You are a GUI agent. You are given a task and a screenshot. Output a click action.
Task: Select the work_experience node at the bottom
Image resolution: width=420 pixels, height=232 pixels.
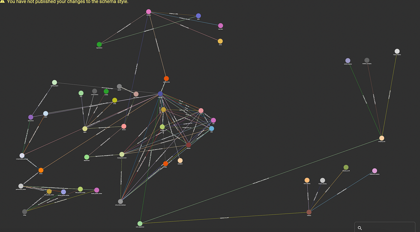tap(139, 223)
